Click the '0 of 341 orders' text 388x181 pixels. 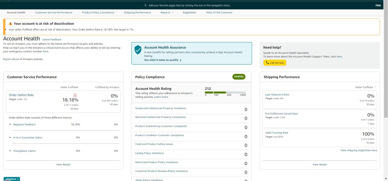(x=110, y=101)
